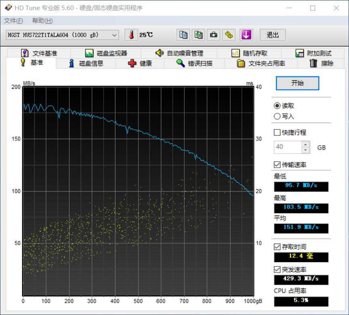Screen dimensions: 349x315
Task: Click the 95.7 MB/s minimum value
Action: tap(301, 186)
